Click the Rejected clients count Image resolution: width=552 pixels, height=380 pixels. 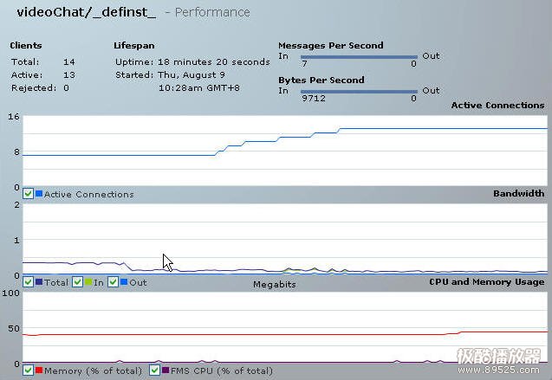[66, 87]
